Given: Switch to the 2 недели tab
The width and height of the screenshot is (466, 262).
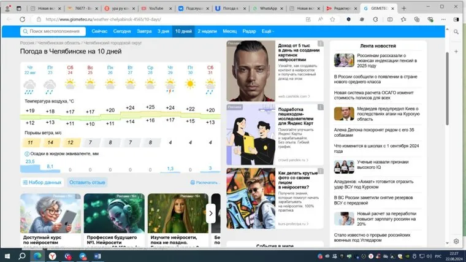Looking at the screenshot, I should [x=208, y=31].
